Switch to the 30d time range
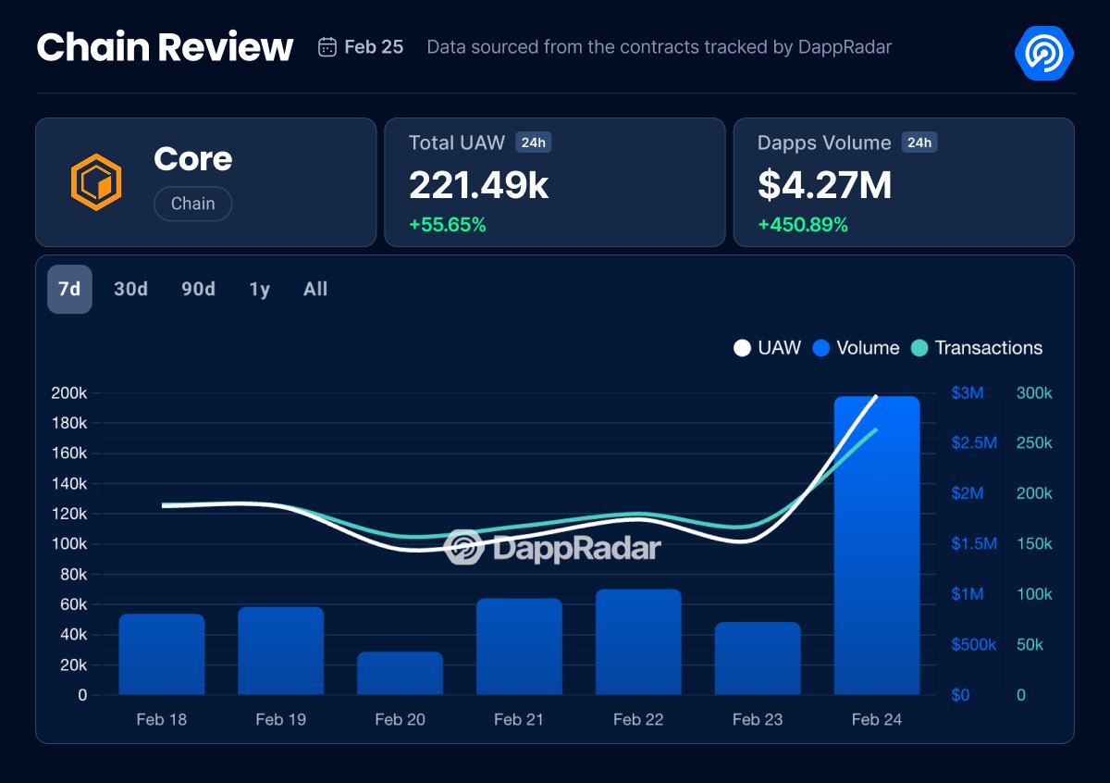The width and height of the screenshot is (1110, 783). pyautogui.click(x=130, y=289)
